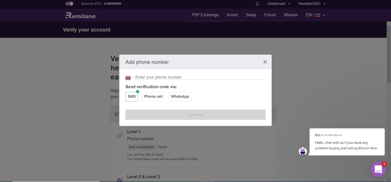Open the Swap menu item

(x=251, y=15)
